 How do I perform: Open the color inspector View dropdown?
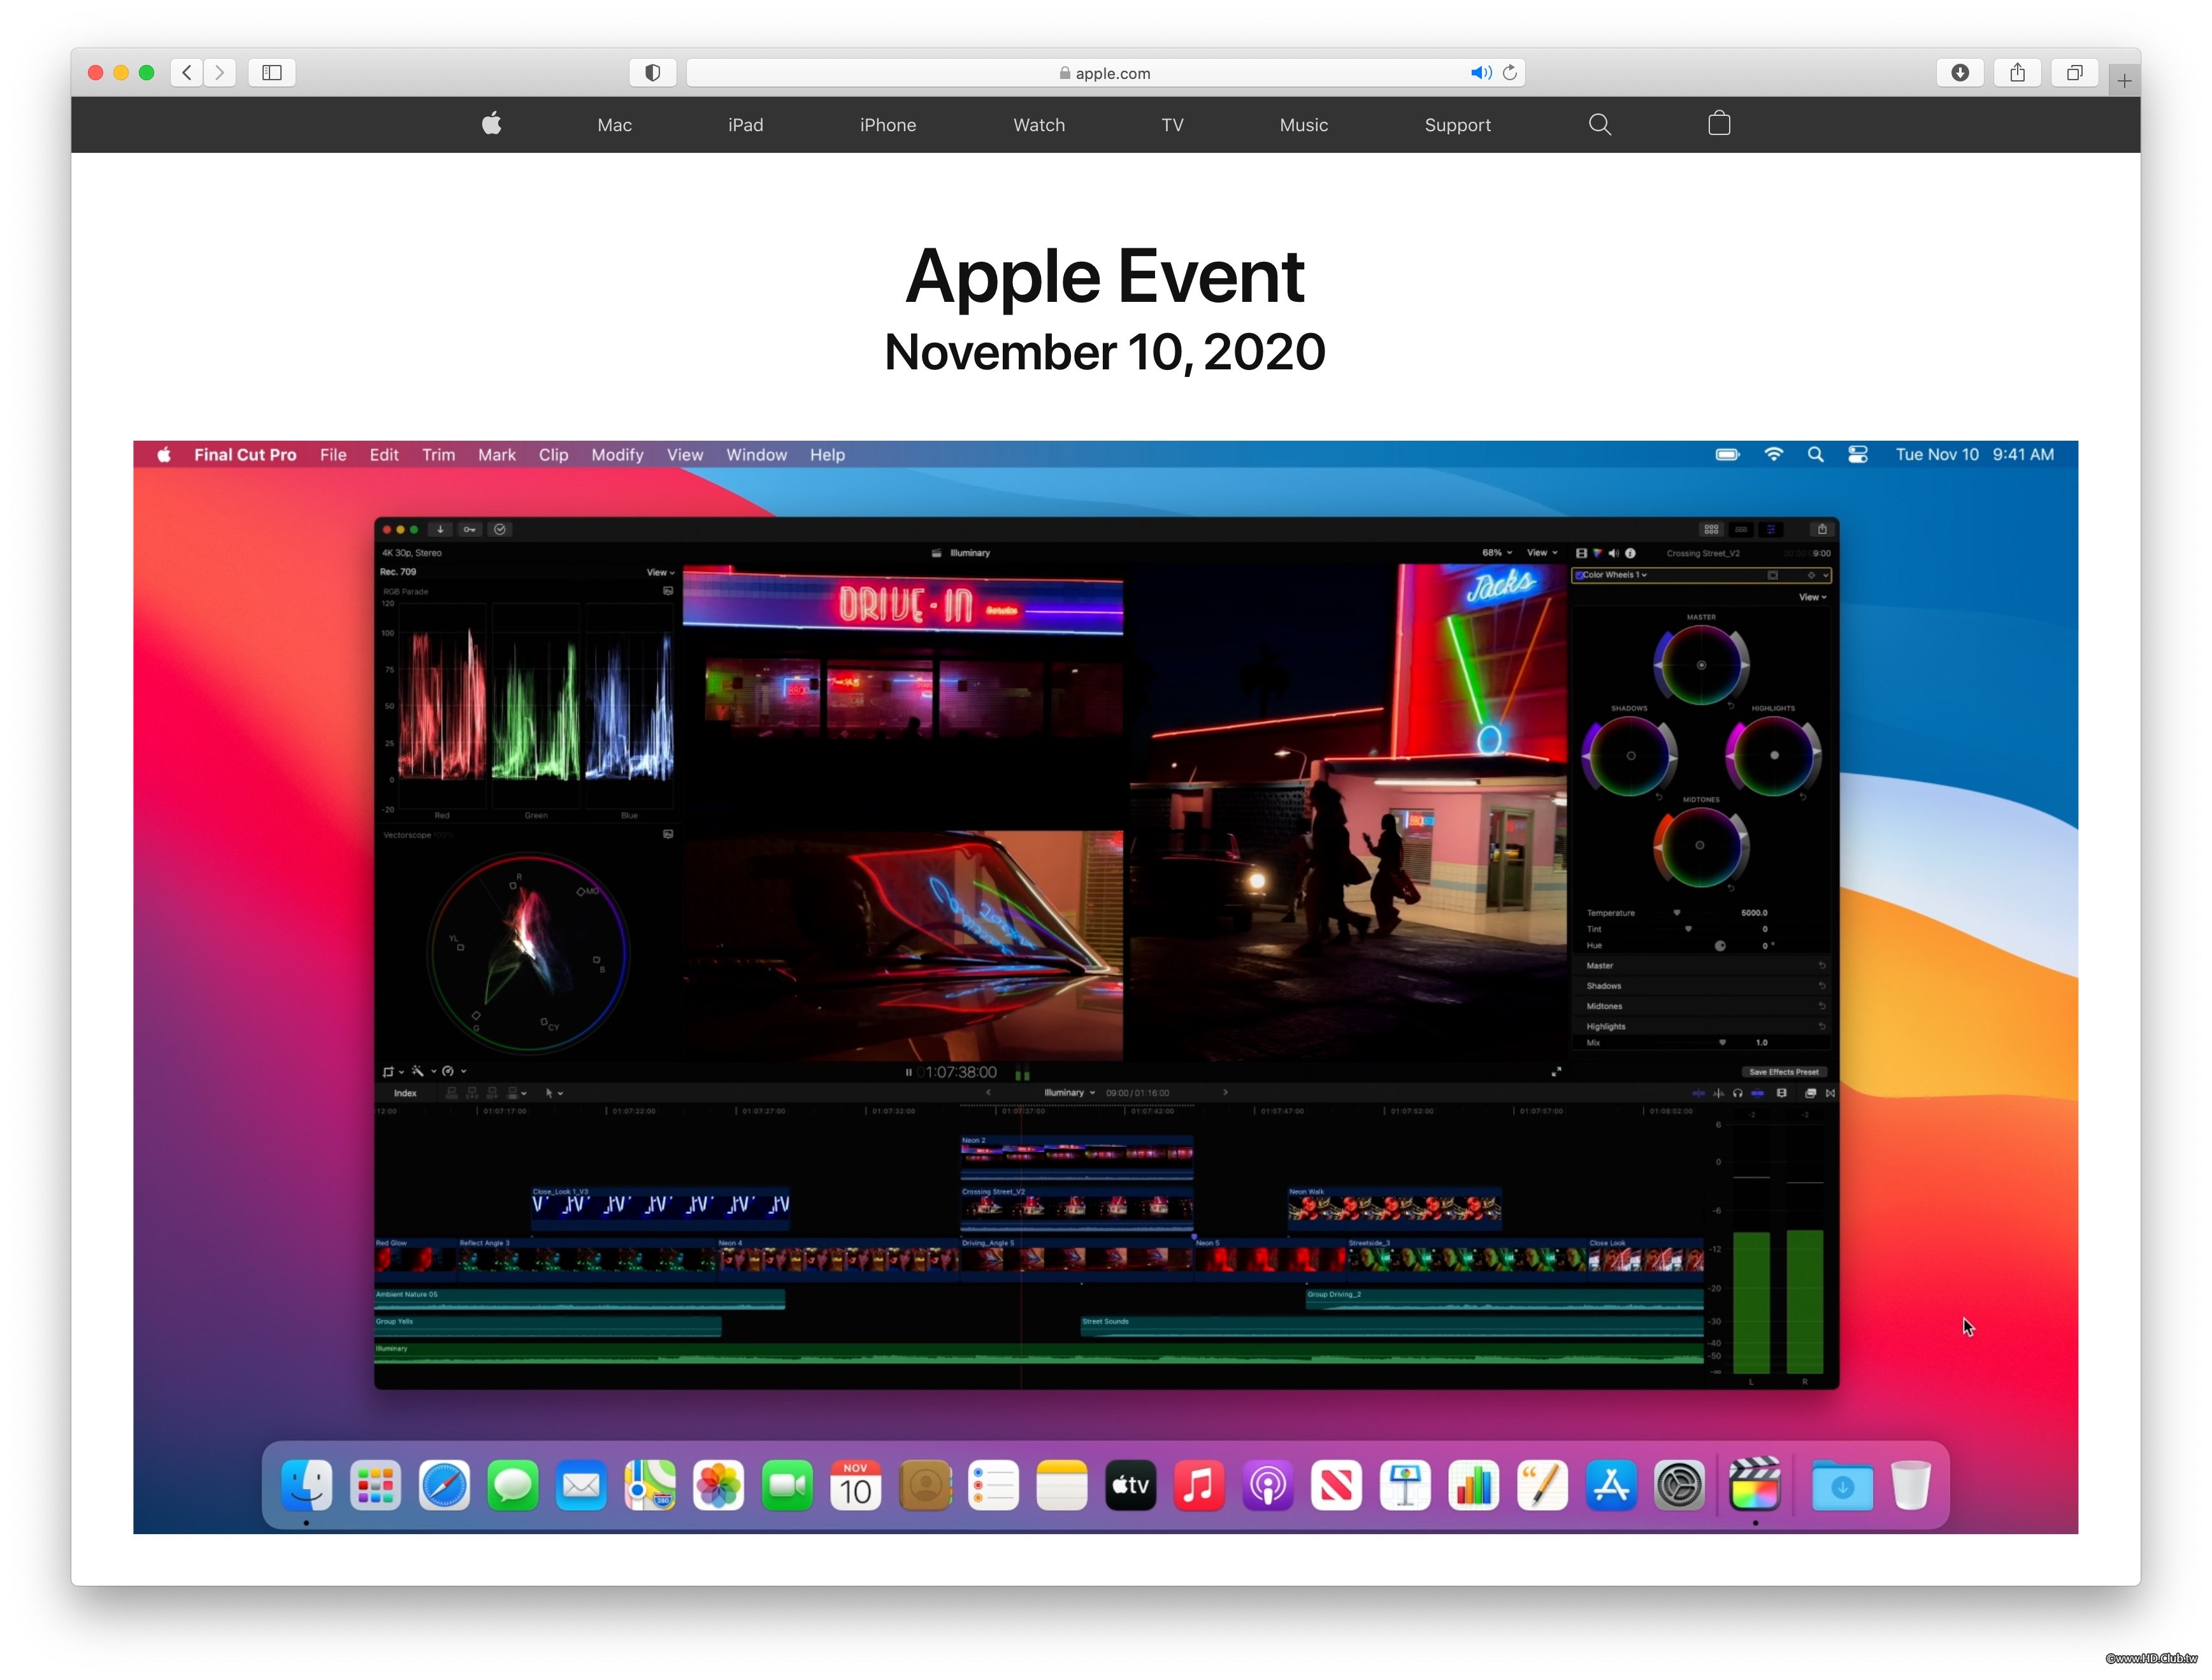1813,597
